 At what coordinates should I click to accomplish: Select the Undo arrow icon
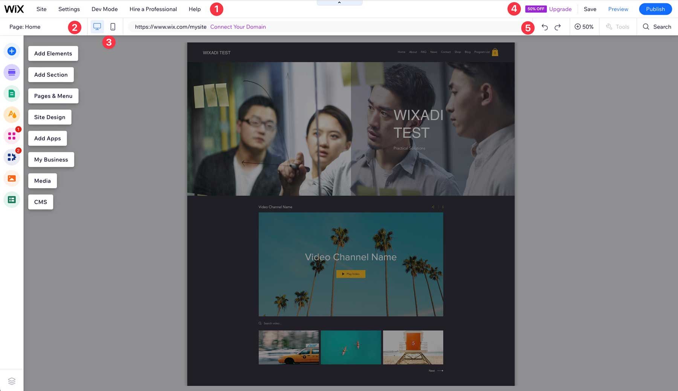pos(545,26)
